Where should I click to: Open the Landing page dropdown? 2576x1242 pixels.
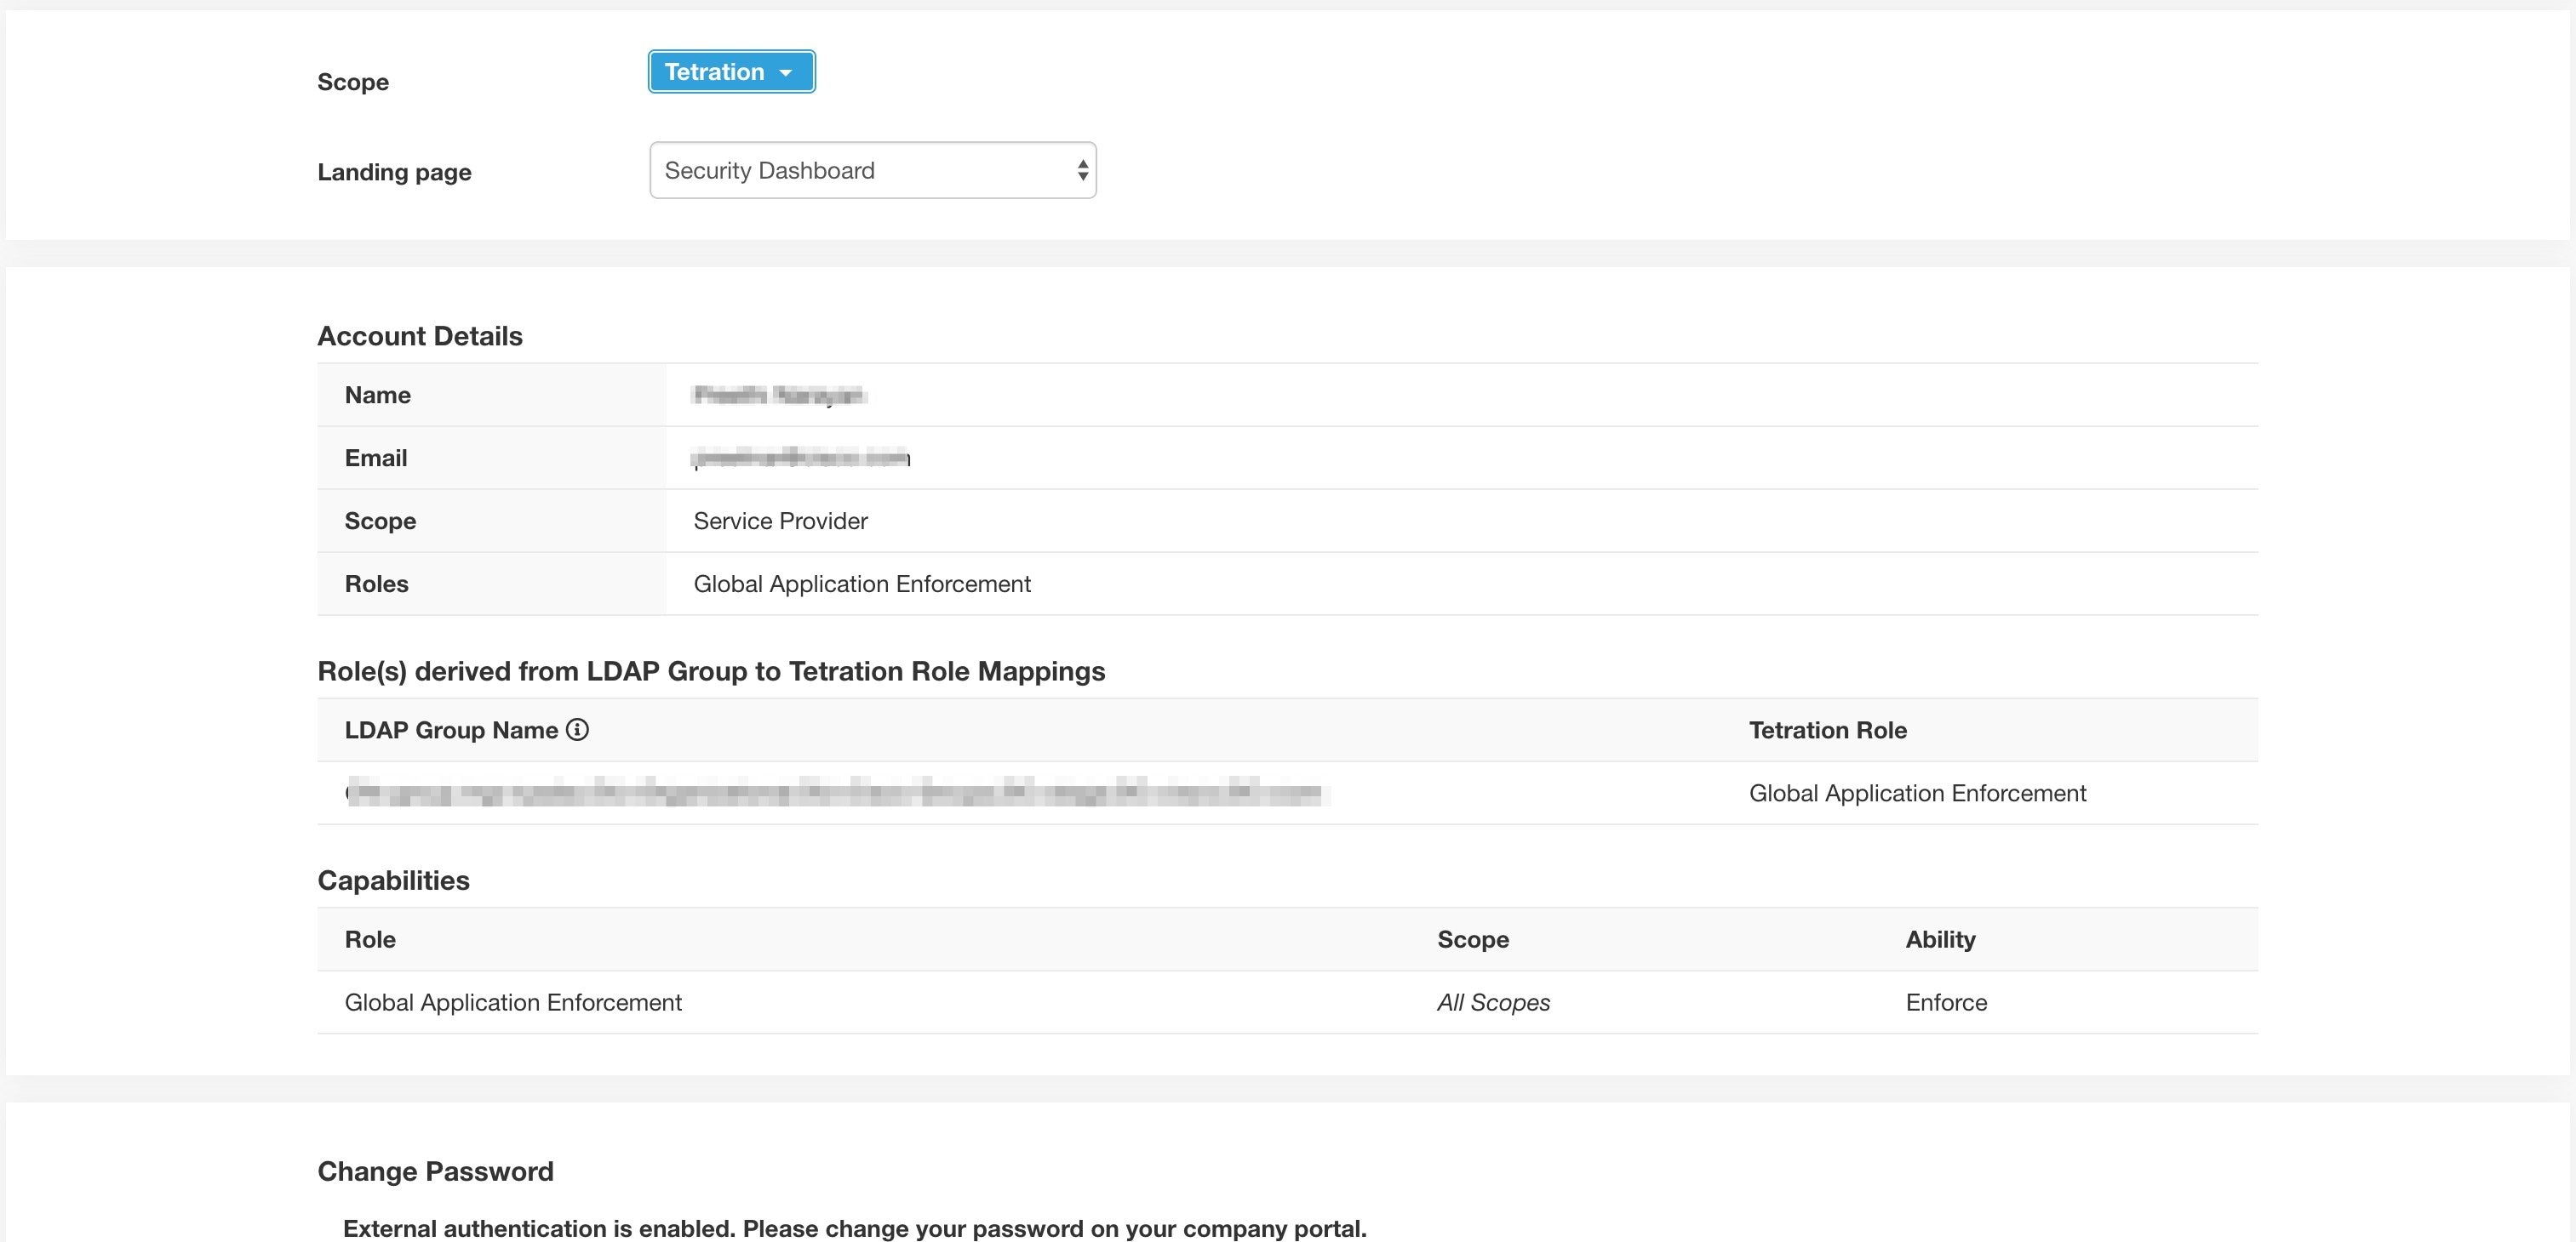pyautogui.click(x=871, y=170)
